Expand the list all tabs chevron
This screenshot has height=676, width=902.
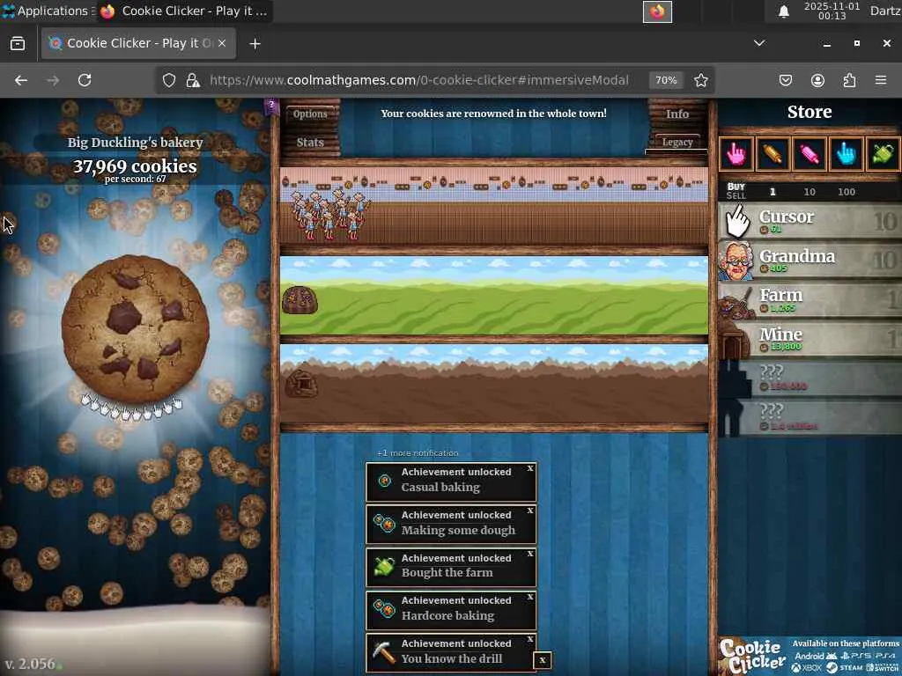tap(759, 43)
